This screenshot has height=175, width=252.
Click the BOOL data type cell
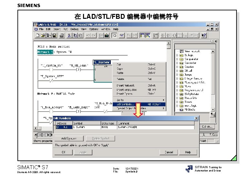109,127
